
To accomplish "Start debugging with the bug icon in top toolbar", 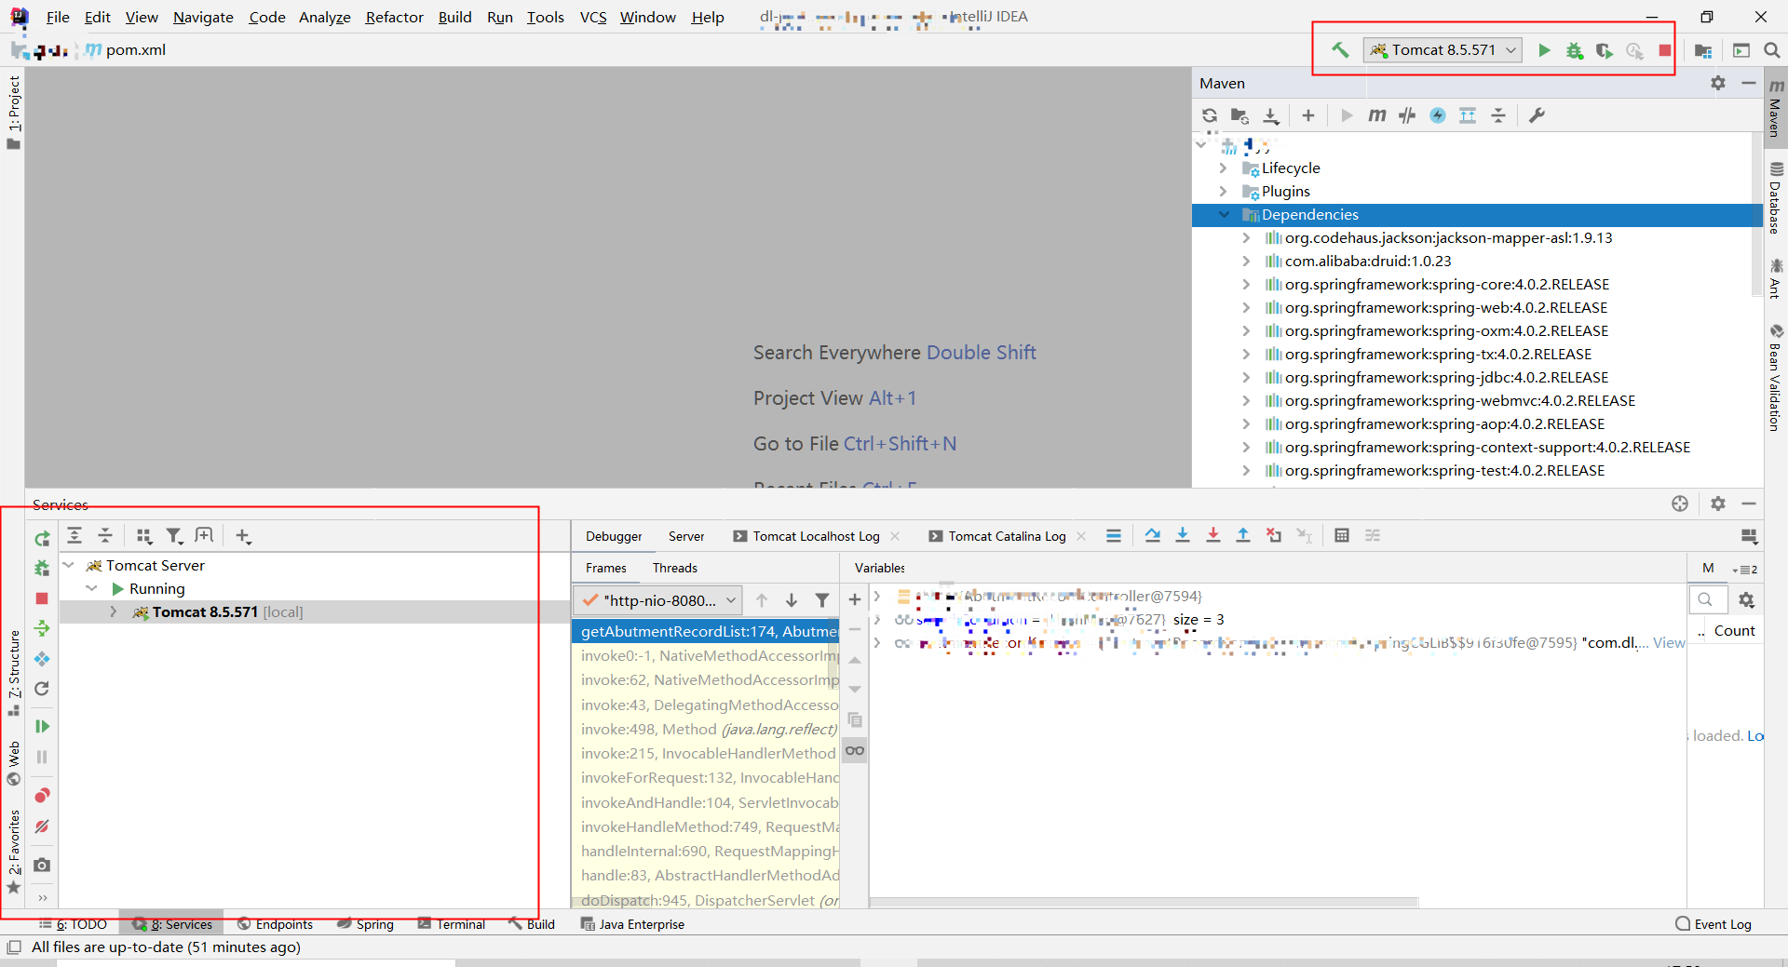I will [x=1574, y=50].
